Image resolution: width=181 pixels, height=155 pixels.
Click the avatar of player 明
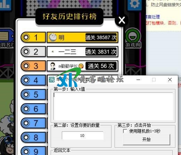pos(53,37)
